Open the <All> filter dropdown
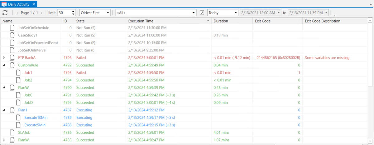374x145 pixels. pyautogui.click(x=155, y=13)
